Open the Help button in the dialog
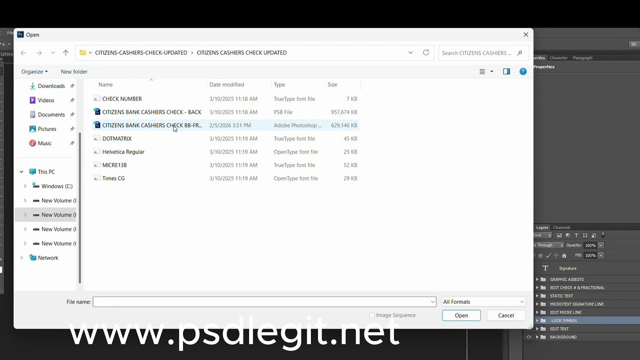 523,71
